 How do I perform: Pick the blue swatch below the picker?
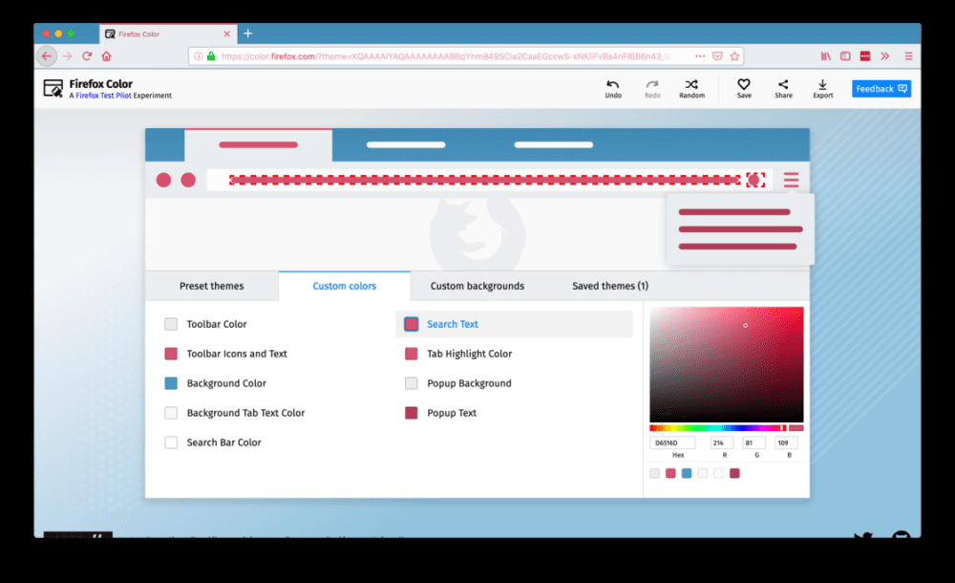687,473
